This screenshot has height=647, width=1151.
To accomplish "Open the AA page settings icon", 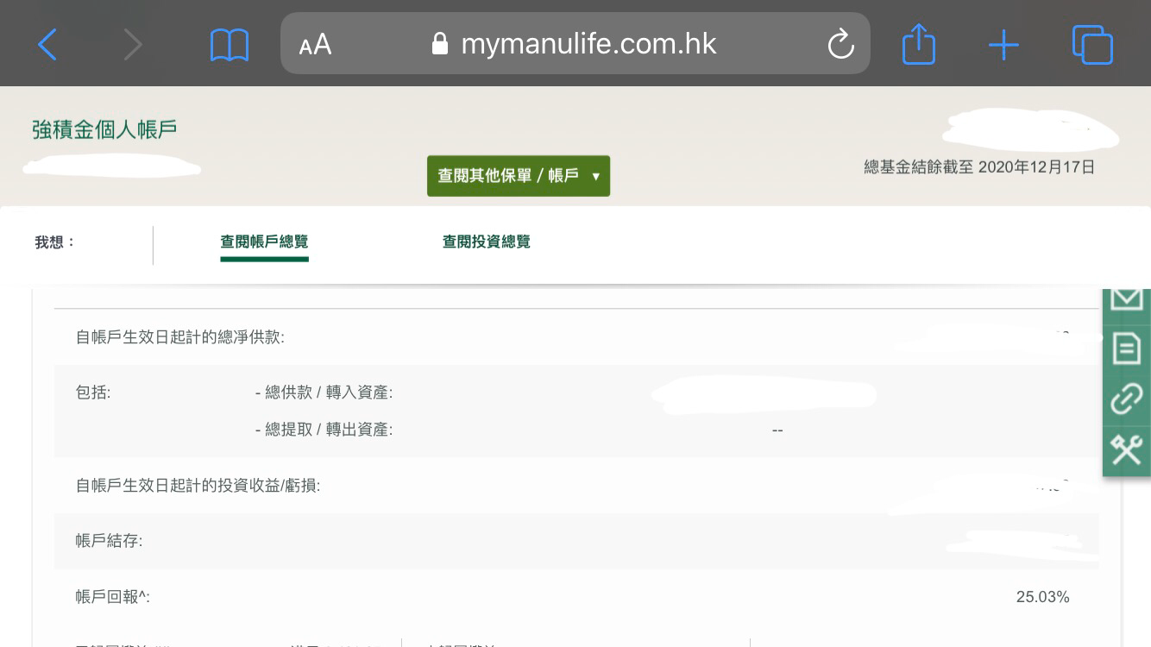I will click(x=316, y=44).
